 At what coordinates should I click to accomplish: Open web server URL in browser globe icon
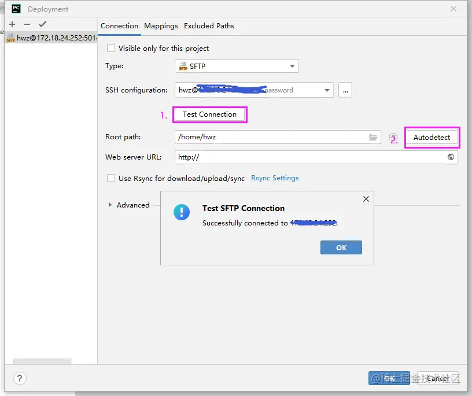(x=451, y=157)
